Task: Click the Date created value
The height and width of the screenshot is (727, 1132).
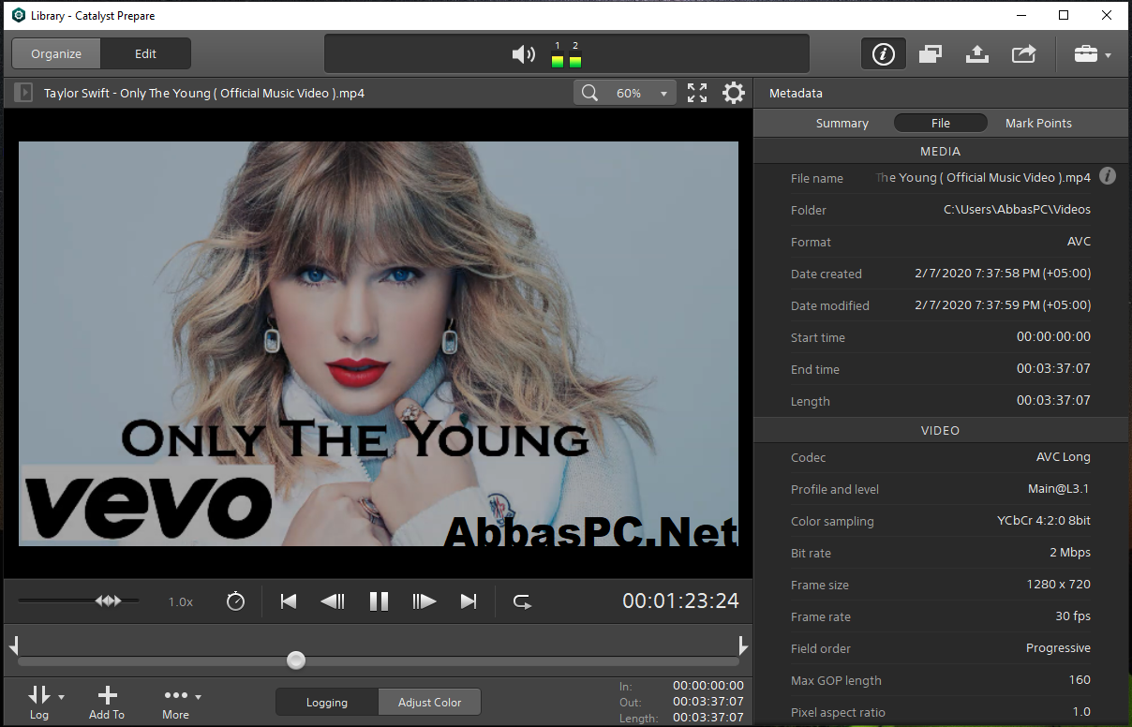Action: tap(1003, 274)
